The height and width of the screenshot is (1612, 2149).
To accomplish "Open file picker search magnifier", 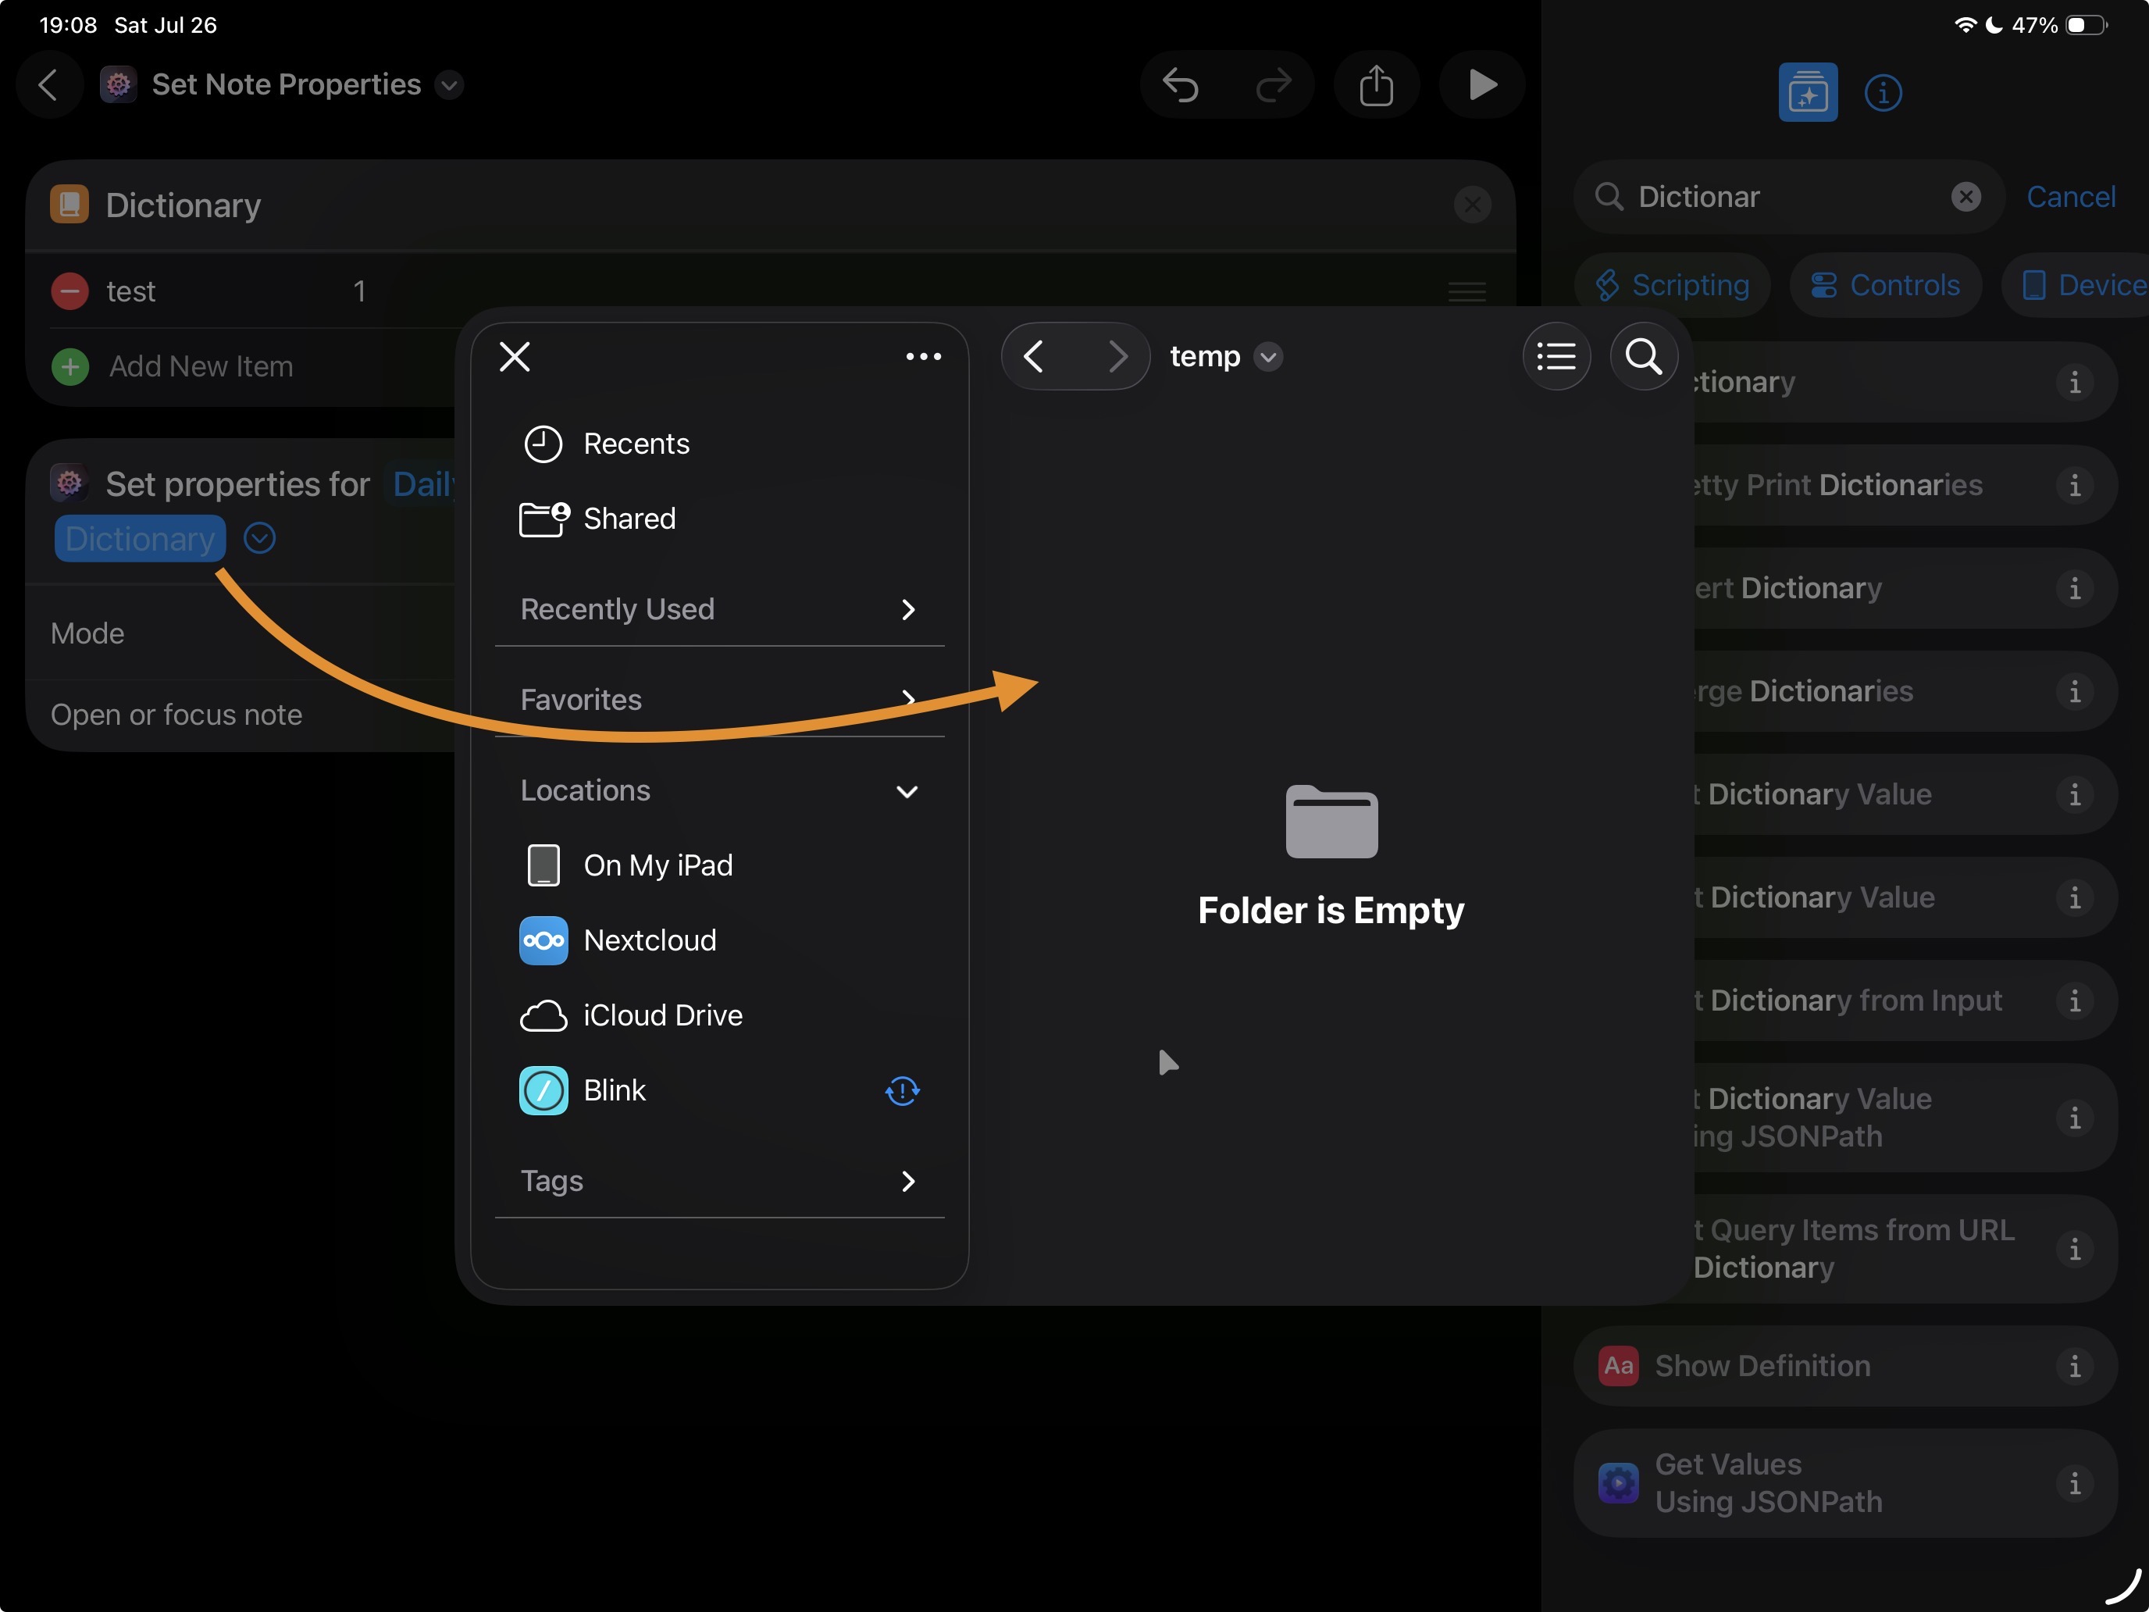I will point(1643,357).
